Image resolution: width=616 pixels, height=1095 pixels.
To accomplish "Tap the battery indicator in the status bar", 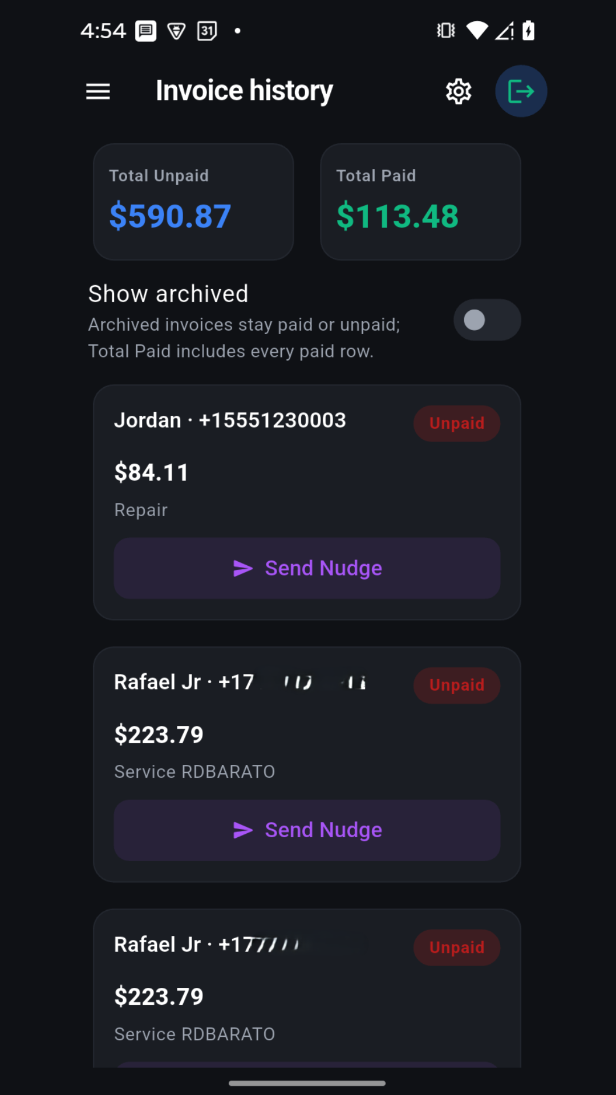I will click(x=528, y=30).
